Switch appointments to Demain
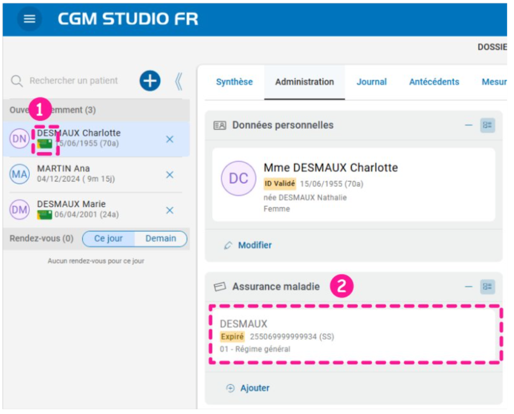 click(x=161, y=239)
